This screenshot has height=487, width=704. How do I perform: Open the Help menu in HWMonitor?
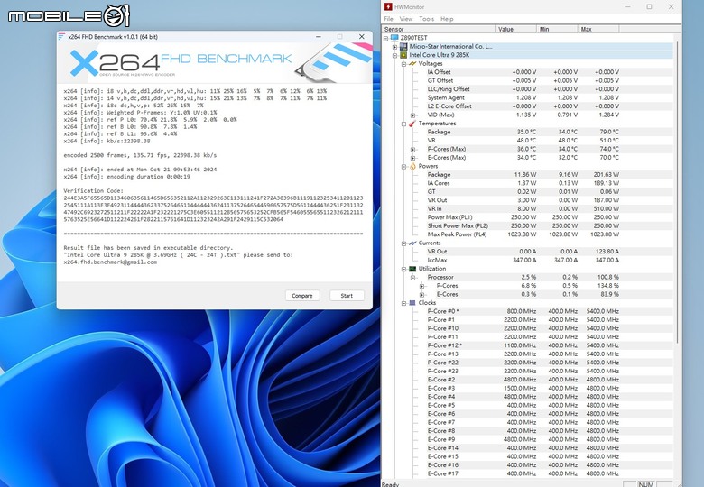[x=447, y=19]
